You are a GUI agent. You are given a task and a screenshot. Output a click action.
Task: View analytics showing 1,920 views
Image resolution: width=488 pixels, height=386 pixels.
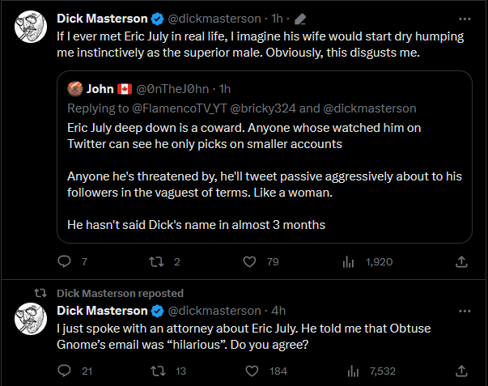tap(350, 261)
